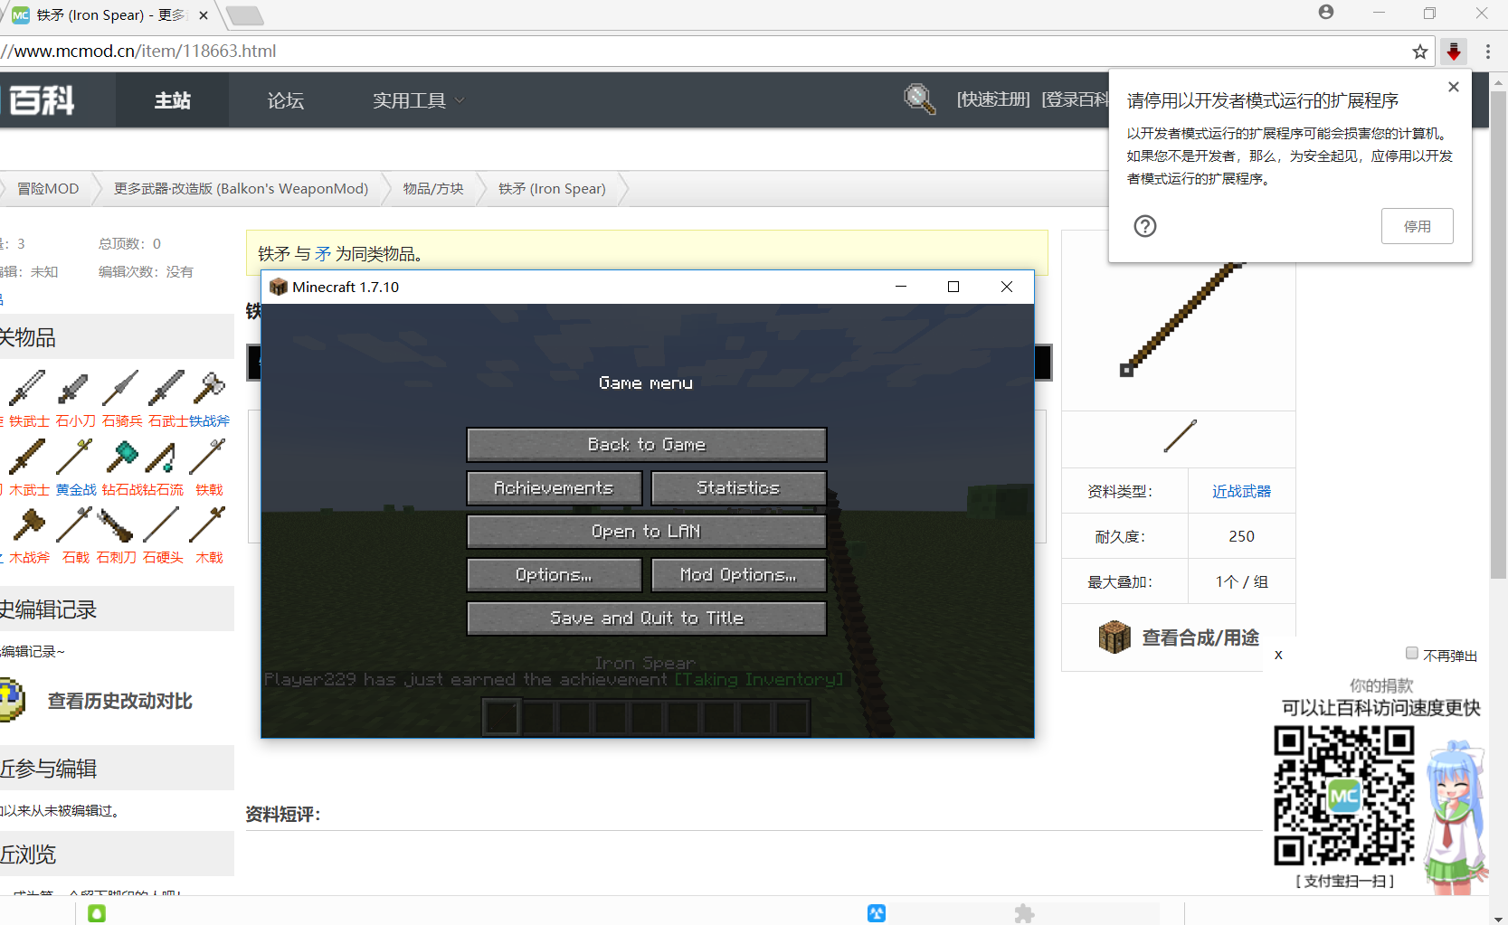Open the 石武士 sword icon
Image resolution: width=1508 pixels, height=925 pixels.
(x=166, y=388)
